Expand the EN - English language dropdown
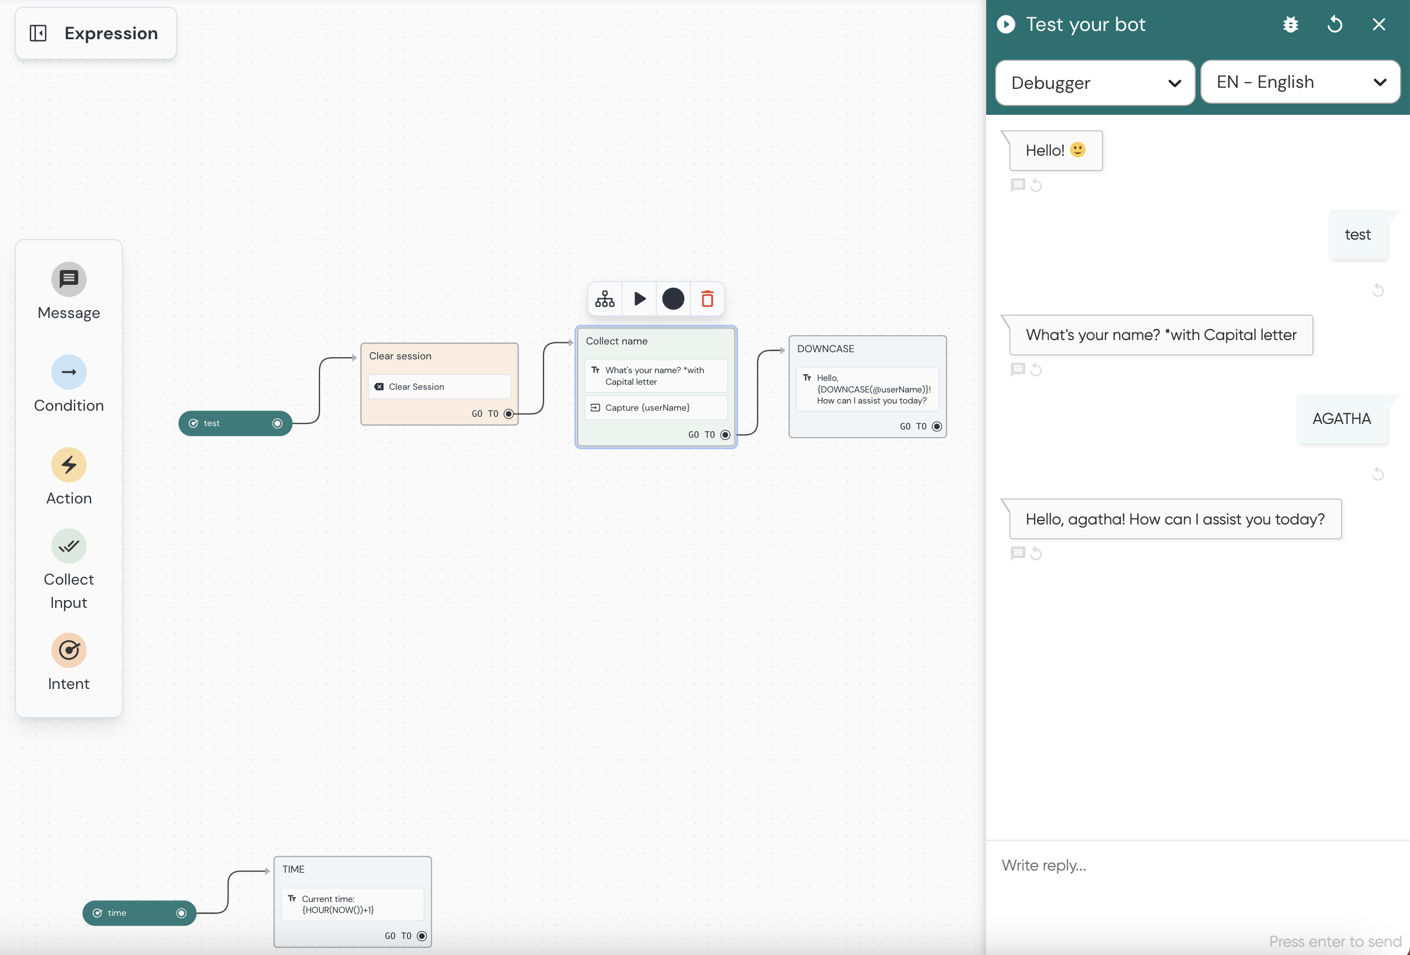The image size is (1410, 955). click(1300, 82)
